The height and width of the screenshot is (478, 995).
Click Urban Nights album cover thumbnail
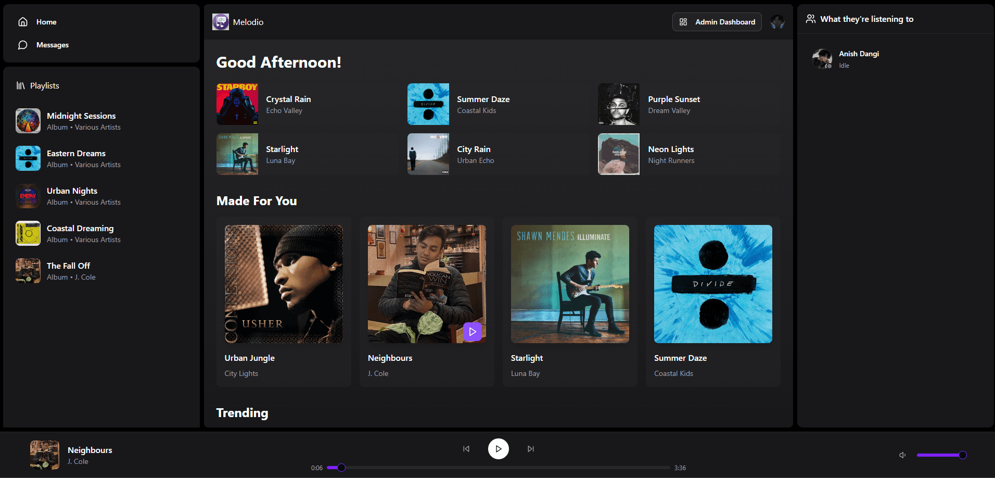(28, 196)
